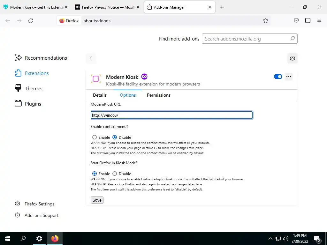327x245 pixels.
Task: Select Disable for context menu
Action: [115, 137]
